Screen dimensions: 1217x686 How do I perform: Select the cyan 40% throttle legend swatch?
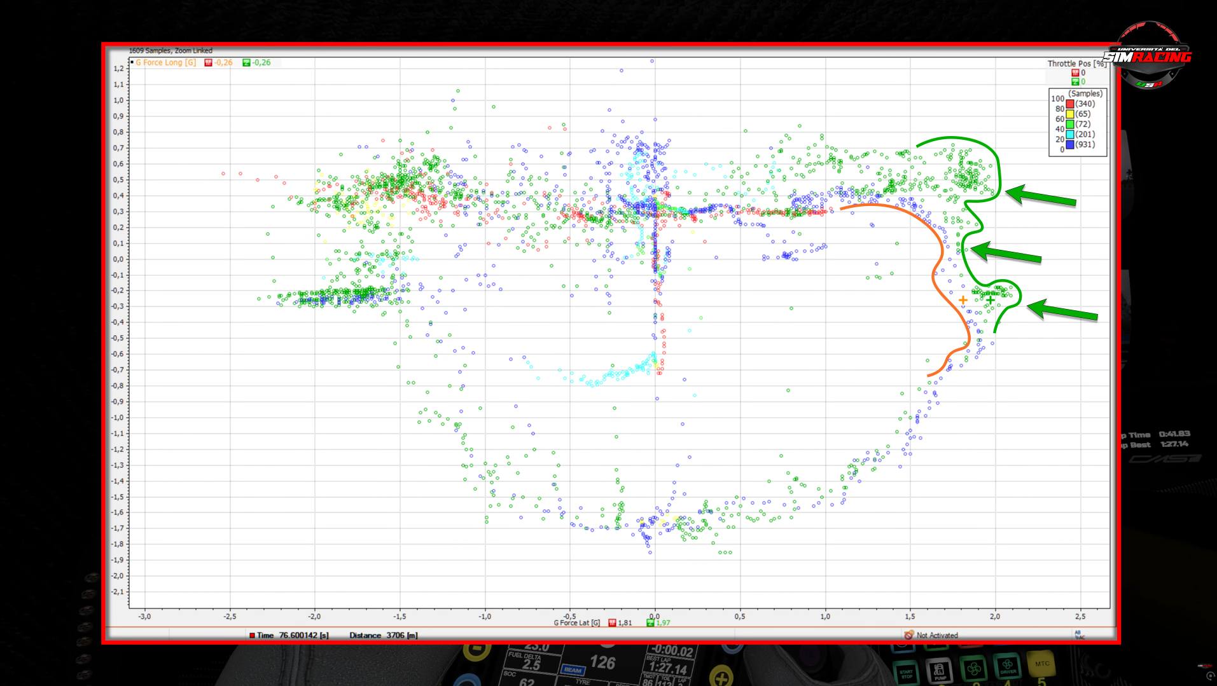pos(1070,134)
